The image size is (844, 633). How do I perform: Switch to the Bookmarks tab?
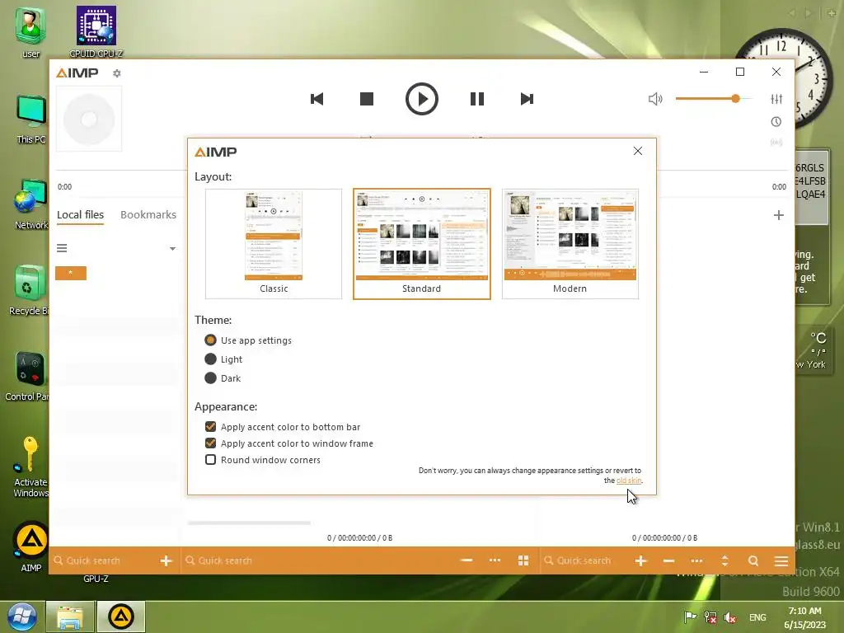[x=148, y=215]
